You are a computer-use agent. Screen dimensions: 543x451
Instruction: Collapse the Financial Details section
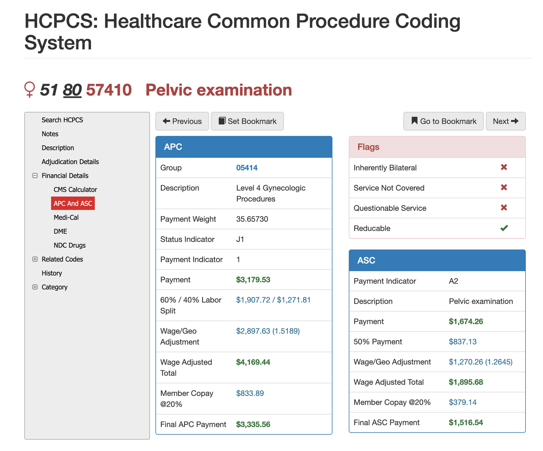pyautogui.click(x=35, y=176)
